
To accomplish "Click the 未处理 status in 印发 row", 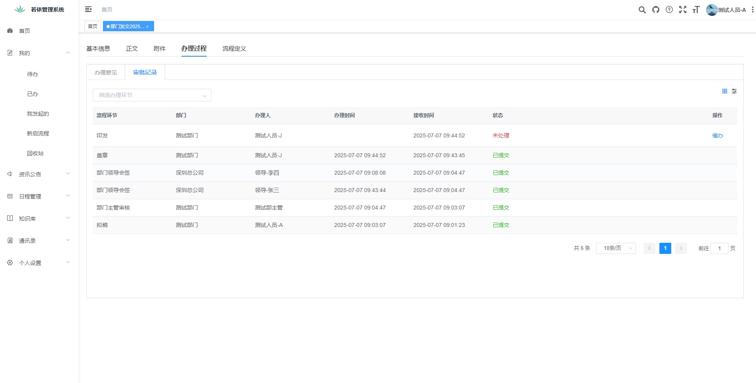I will pyautogui.click(x=501, y=135).
